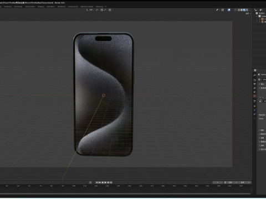Switch to the Scripting workspace tab
266x199 pixels.
coord(99,7)
